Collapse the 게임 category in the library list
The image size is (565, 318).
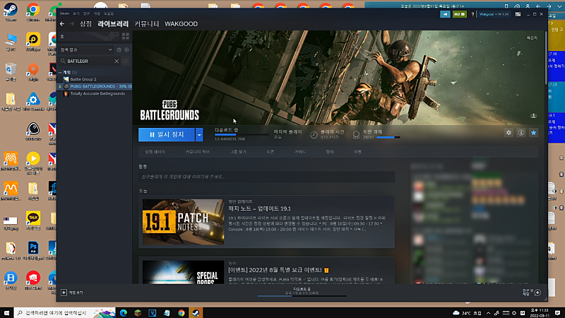pyautogui.click(x=61, y=72)
